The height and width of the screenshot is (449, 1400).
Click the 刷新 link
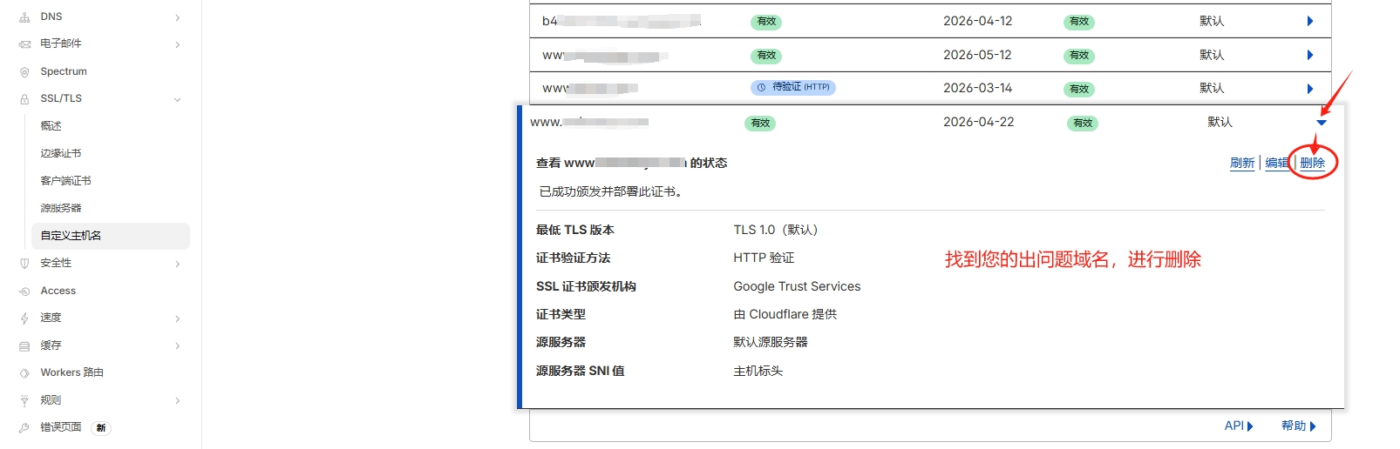click(1241, 163)
